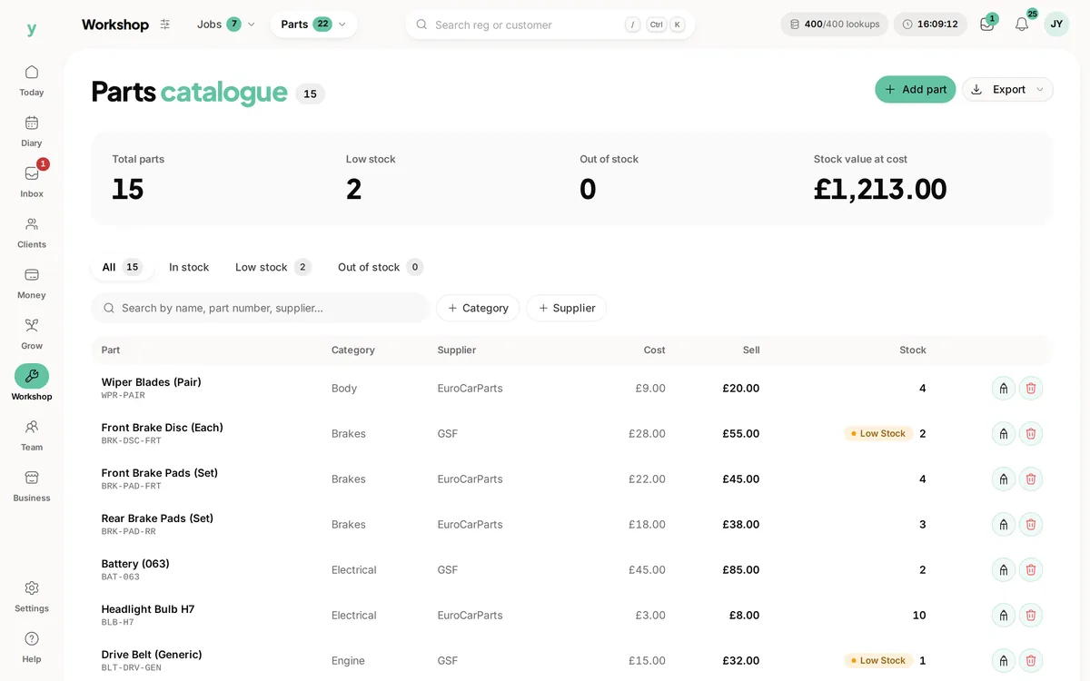
Task: Edit the Wiper Blades (Pair) part
Action: [1004, 389]
